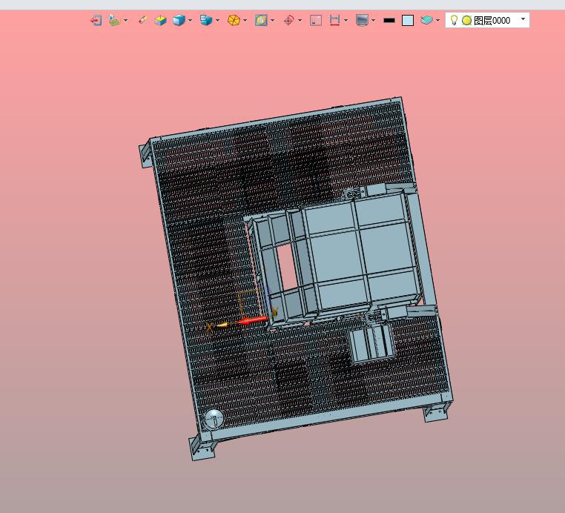Expand the monitor display icon dropdown
565x513 pixels.
tap(373, 21)
